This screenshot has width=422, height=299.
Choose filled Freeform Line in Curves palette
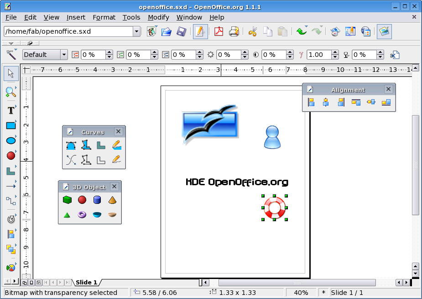tap(116, 145)
